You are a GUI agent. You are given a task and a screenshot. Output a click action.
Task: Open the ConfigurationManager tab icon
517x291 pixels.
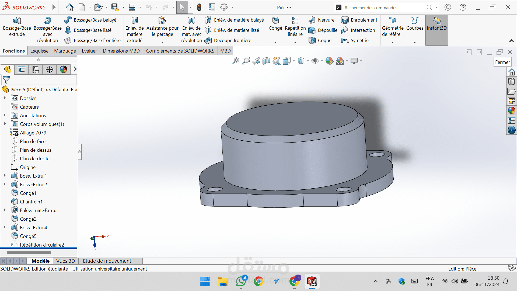36,70
